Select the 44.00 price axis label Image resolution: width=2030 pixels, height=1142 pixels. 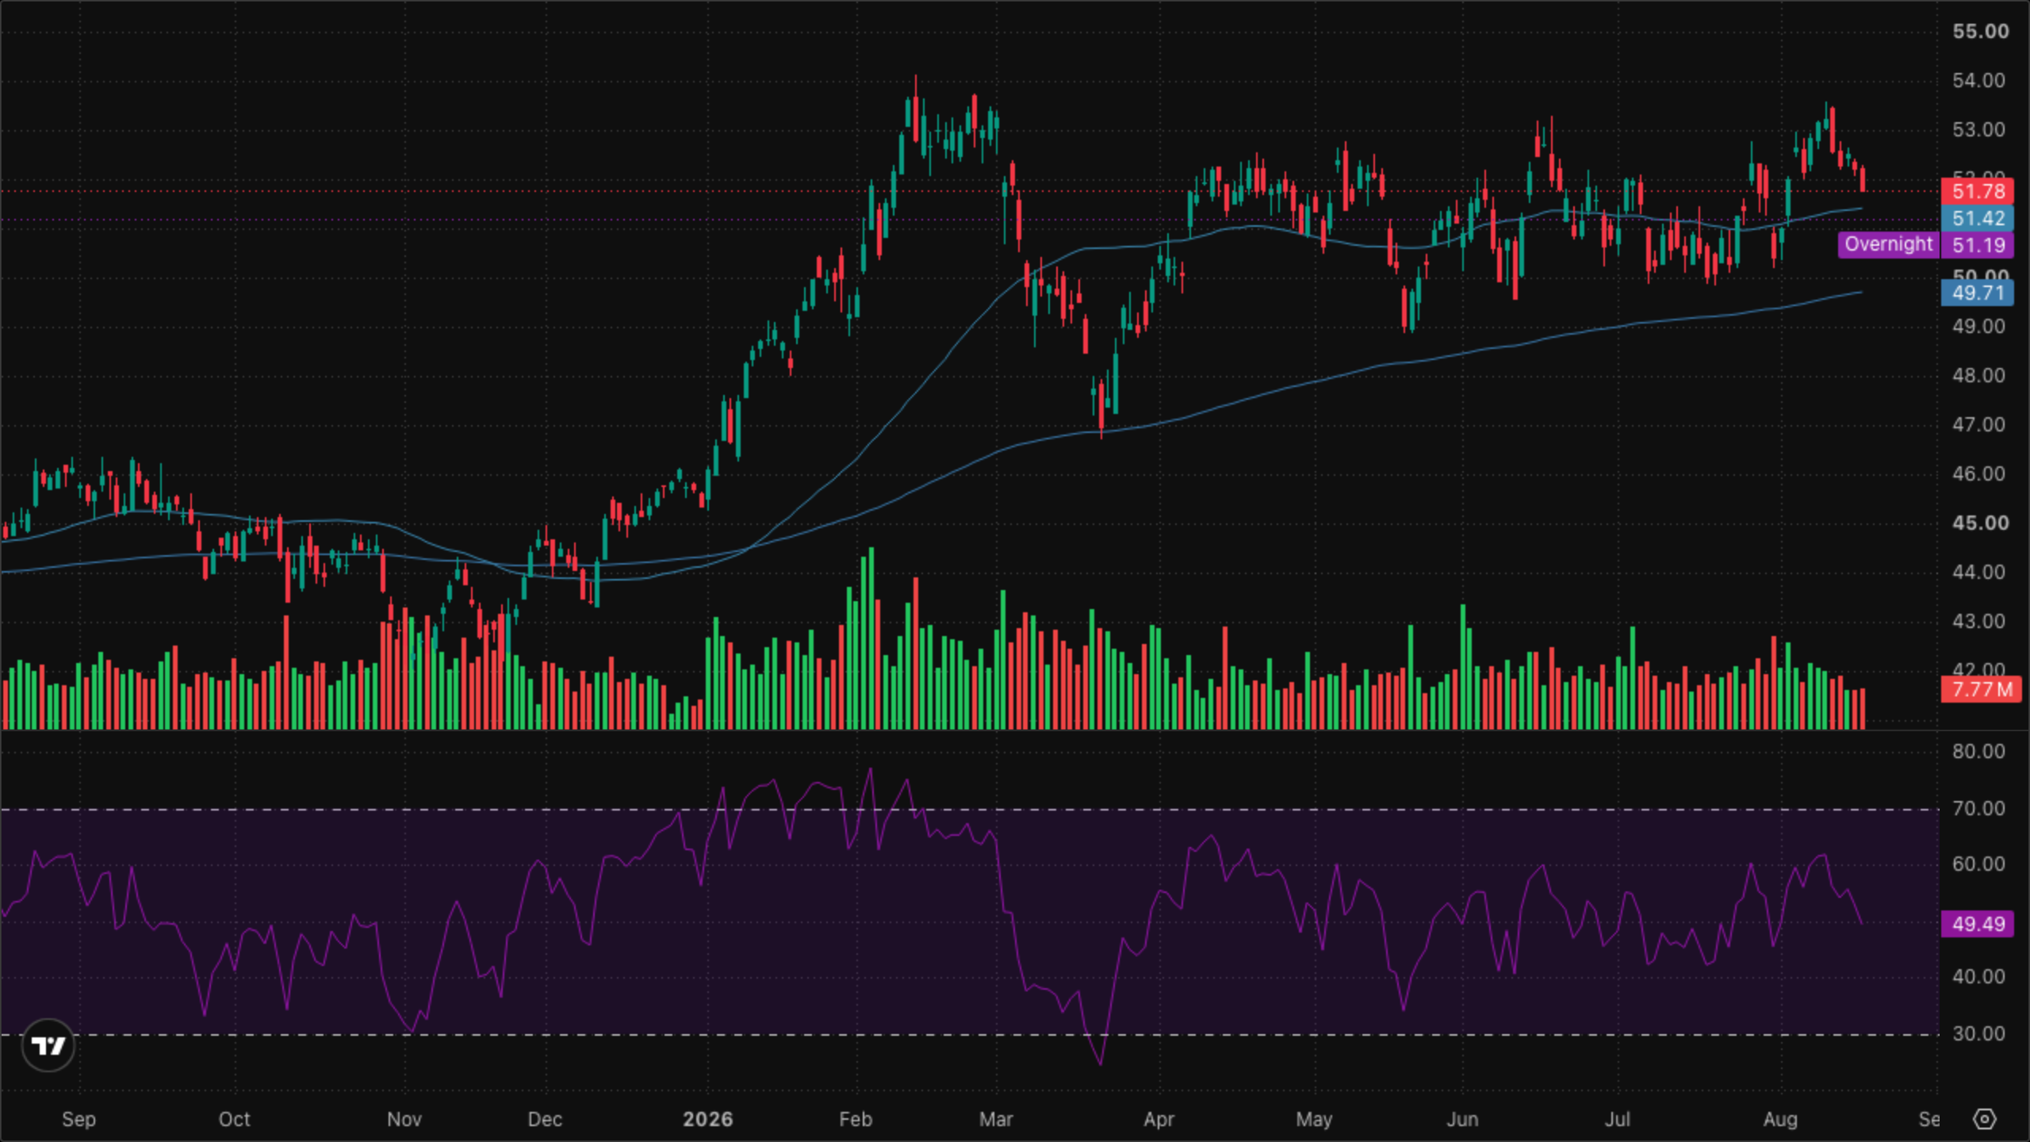1978,572
